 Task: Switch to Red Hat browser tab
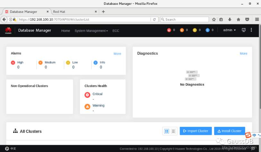(x=74, y=12)
